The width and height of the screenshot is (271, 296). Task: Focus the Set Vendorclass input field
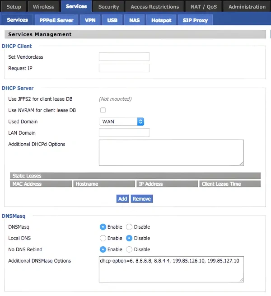pos(124,56)
